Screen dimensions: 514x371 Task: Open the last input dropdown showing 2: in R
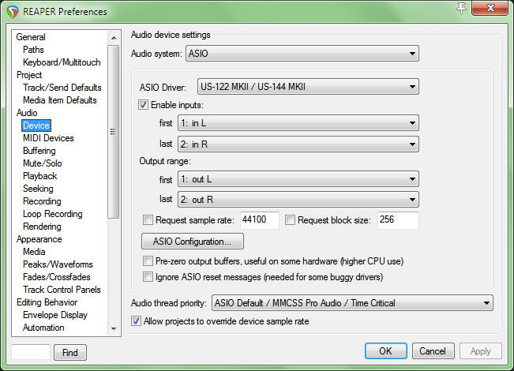tap(298, 144)
